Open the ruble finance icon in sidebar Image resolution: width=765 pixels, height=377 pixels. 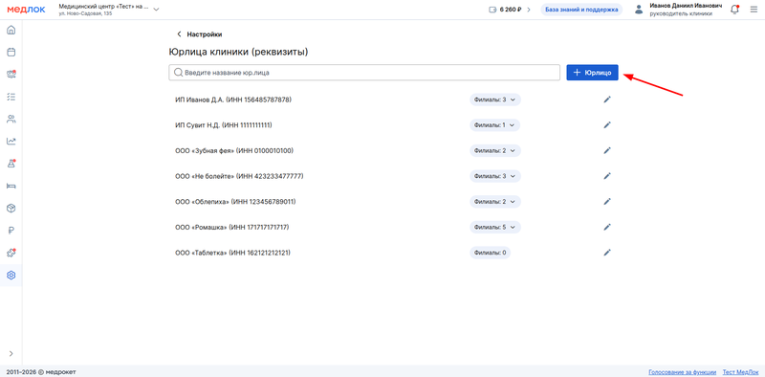[11, 231]
